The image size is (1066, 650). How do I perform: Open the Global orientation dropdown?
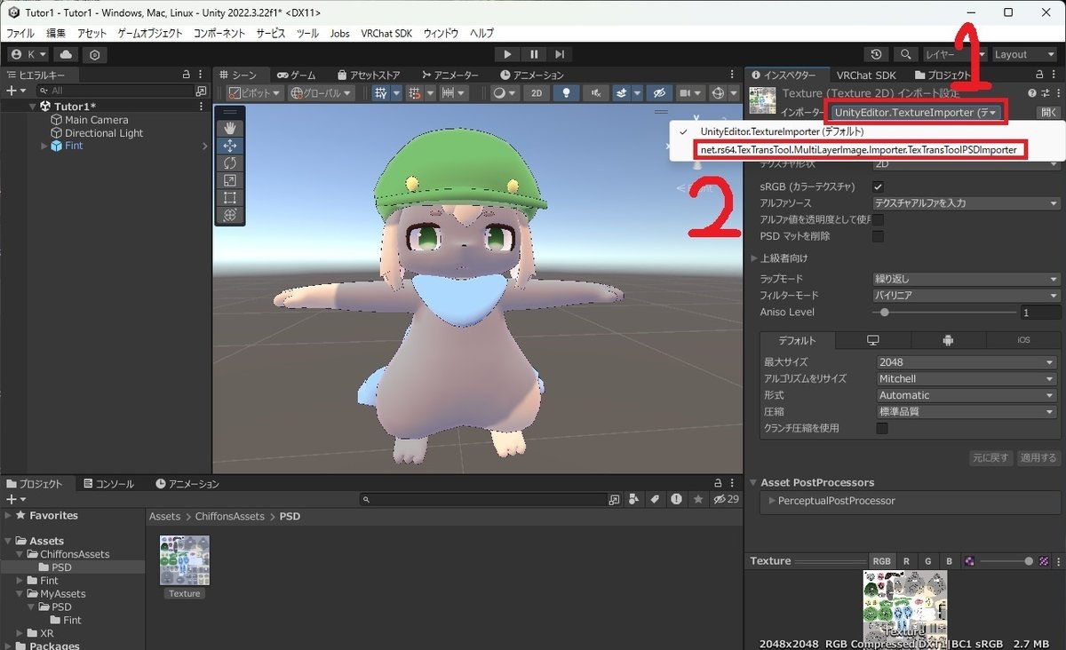click(322, 92)
